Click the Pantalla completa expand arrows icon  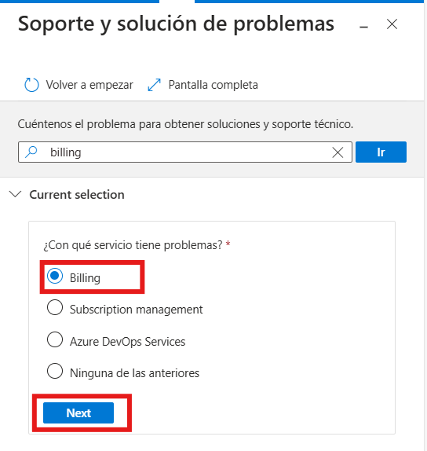coord(154,85)
